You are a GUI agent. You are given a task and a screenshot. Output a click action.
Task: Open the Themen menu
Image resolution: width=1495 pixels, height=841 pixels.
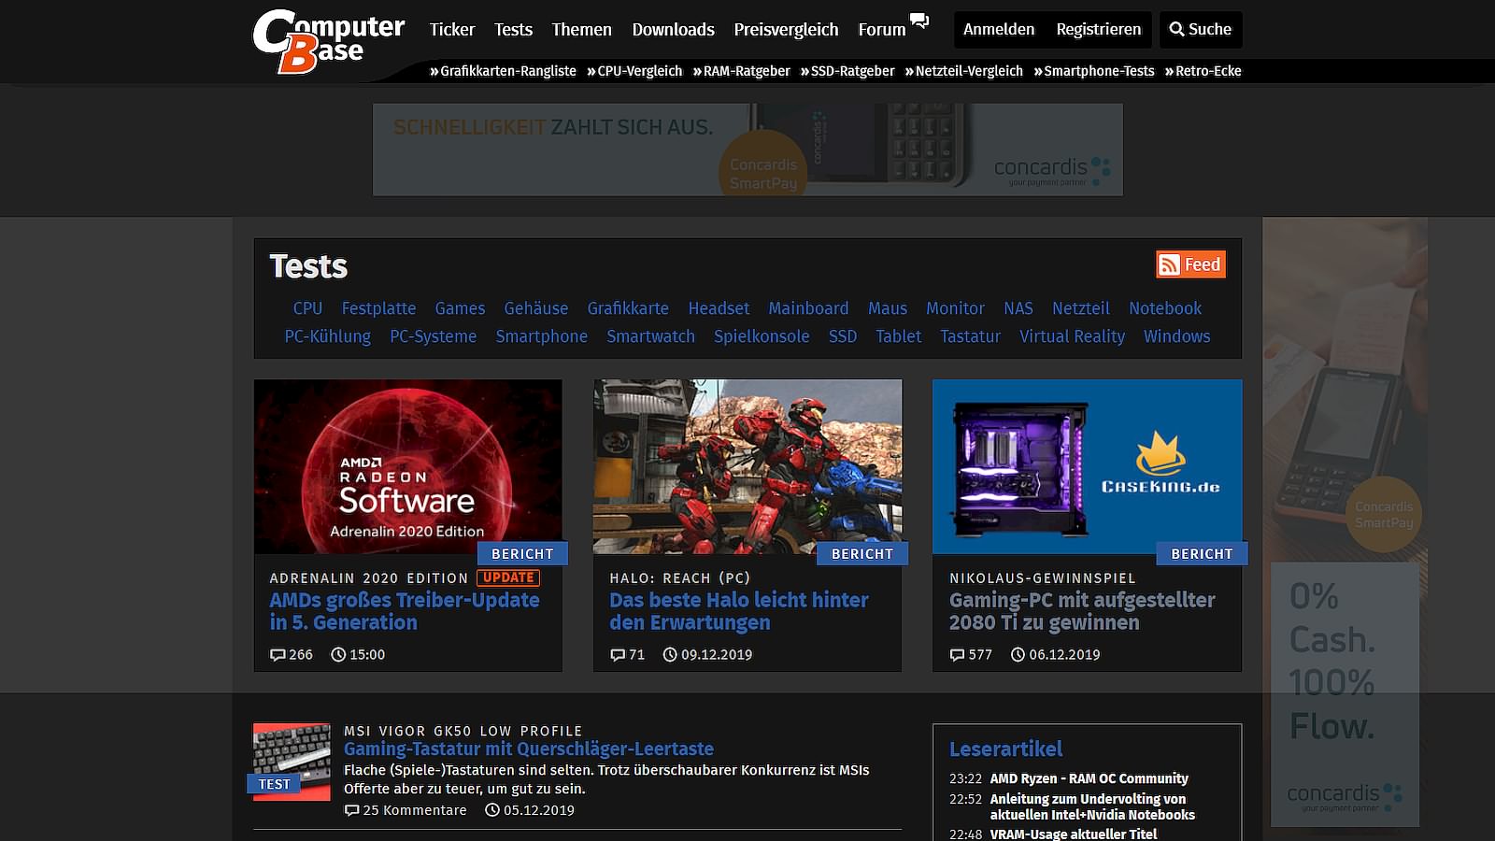pos(581,29)
